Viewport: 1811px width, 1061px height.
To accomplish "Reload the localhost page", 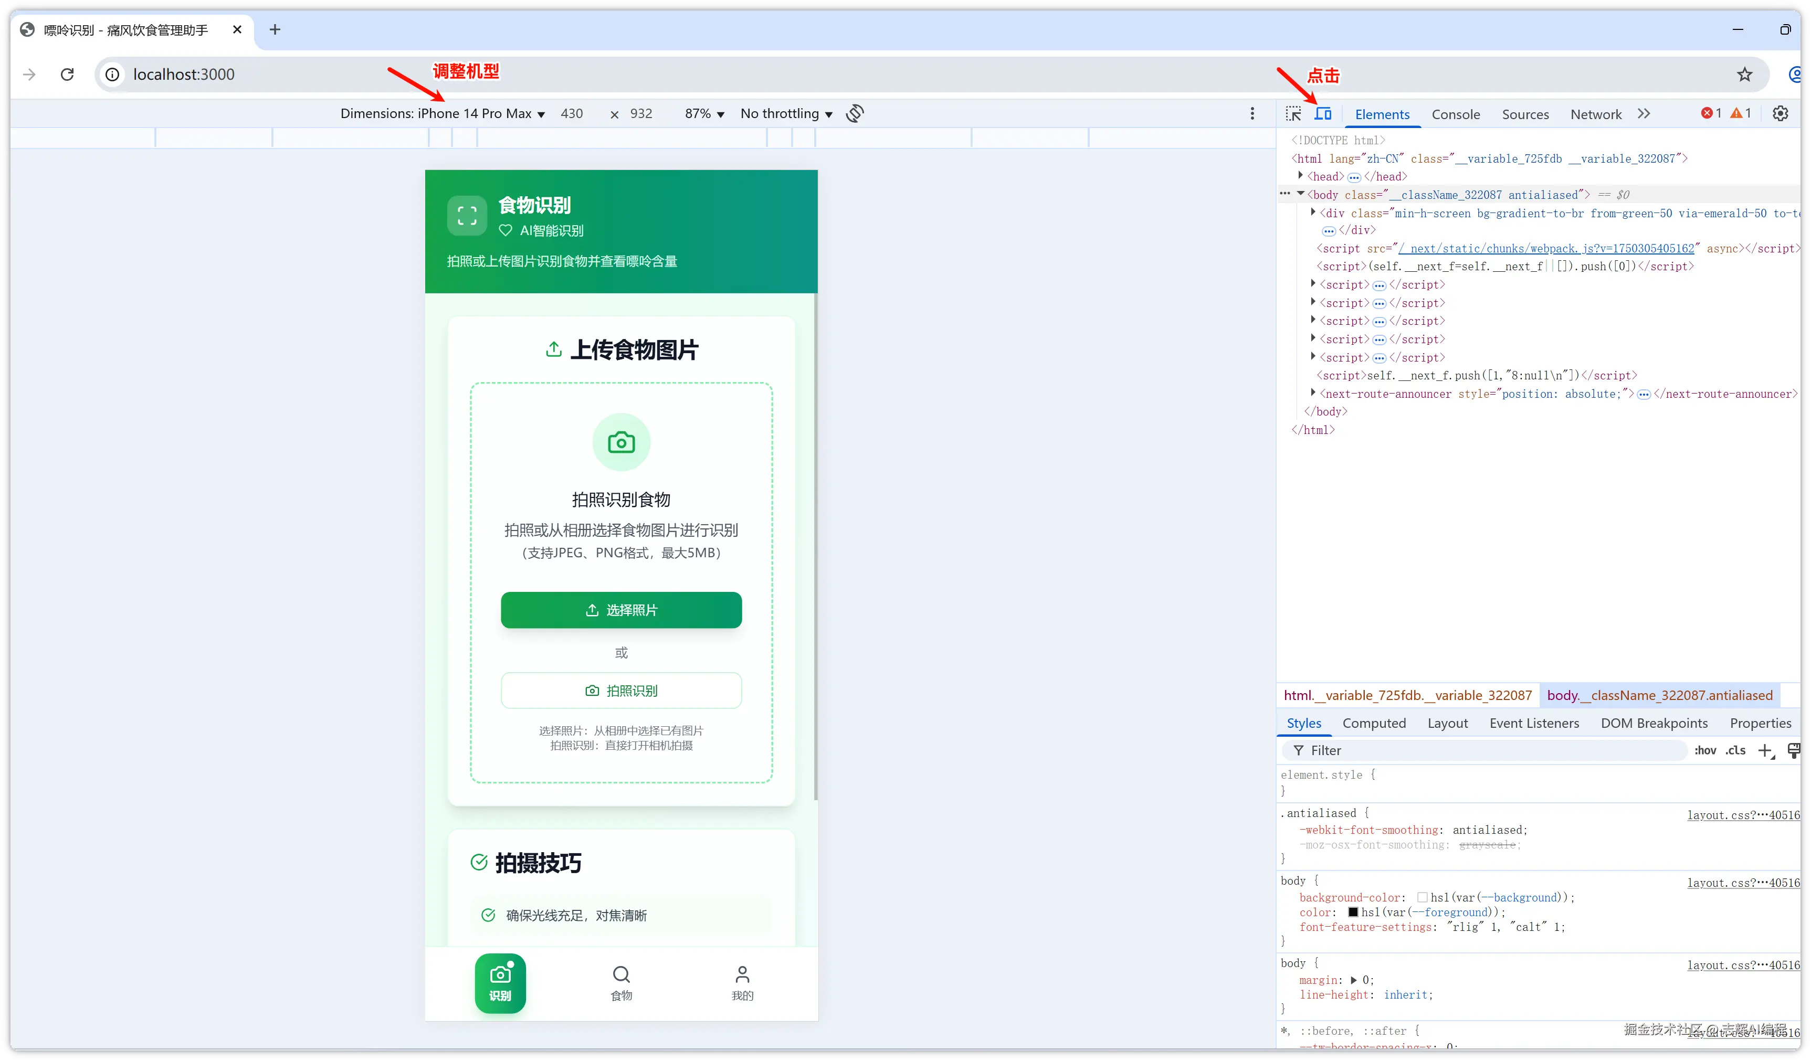I will click(x=68, y=75).
